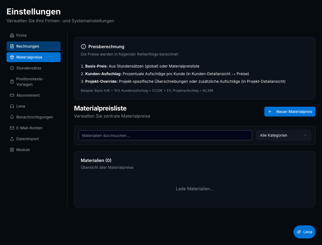This screenshot has height=245, width=322.
Task: Click the sparkle icon on Lena button
Action: (x=299, y=232)
